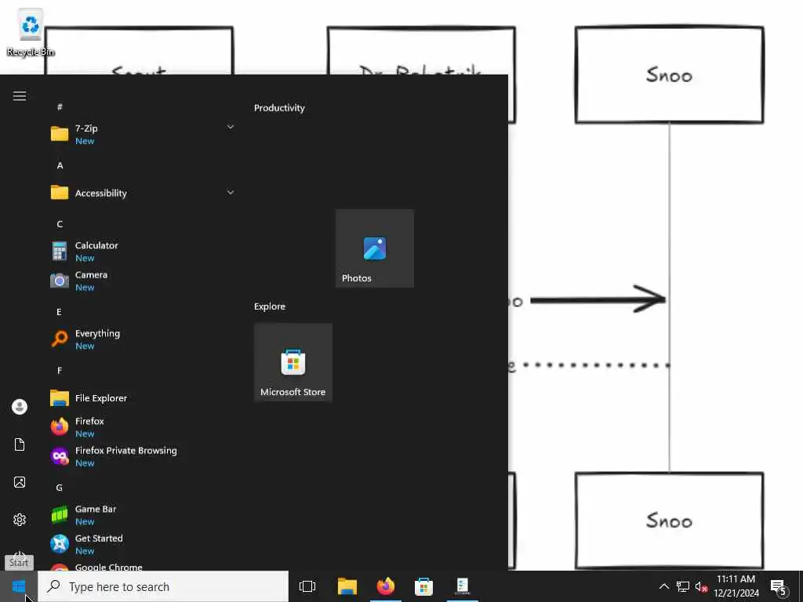Image resolution: width=803 pixels, height=602 pixels.
Task: Select the Productivity group header
Action: click(279, 108)
